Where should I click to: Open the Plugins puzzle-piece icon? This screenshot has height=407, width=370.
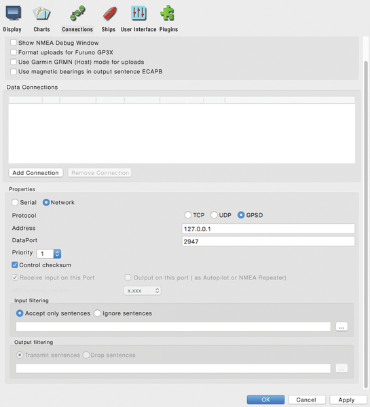[167, 13]
